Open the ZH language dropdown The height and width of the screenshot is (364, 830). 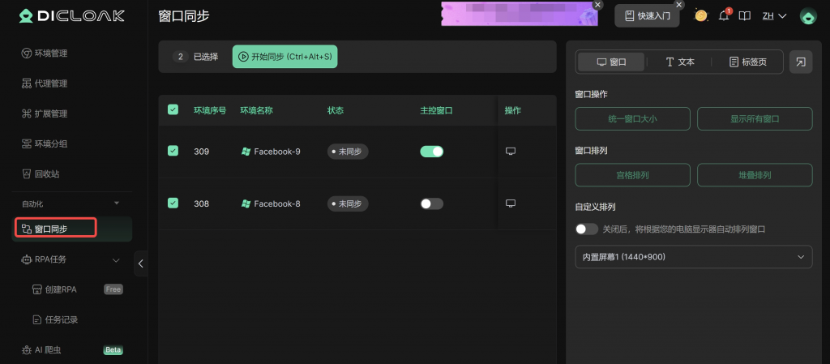(776, 15)
